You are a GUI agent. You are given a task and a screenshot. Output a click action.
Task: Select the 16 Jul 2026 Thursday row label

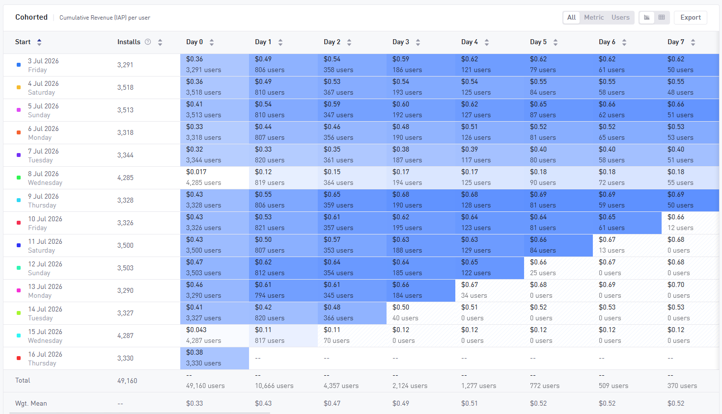coord(45,359)
